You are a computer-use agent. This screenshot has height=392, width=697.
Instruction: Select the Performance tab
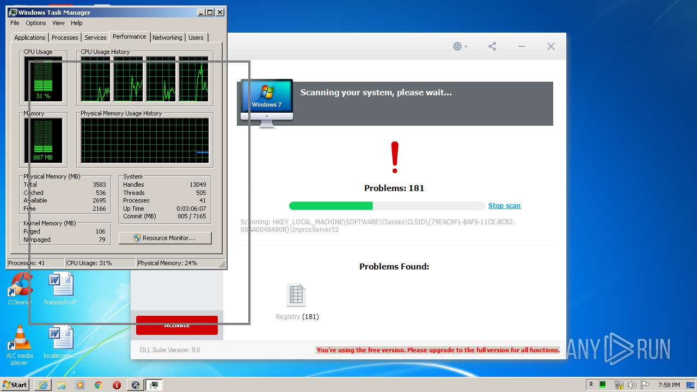[130, 36]
